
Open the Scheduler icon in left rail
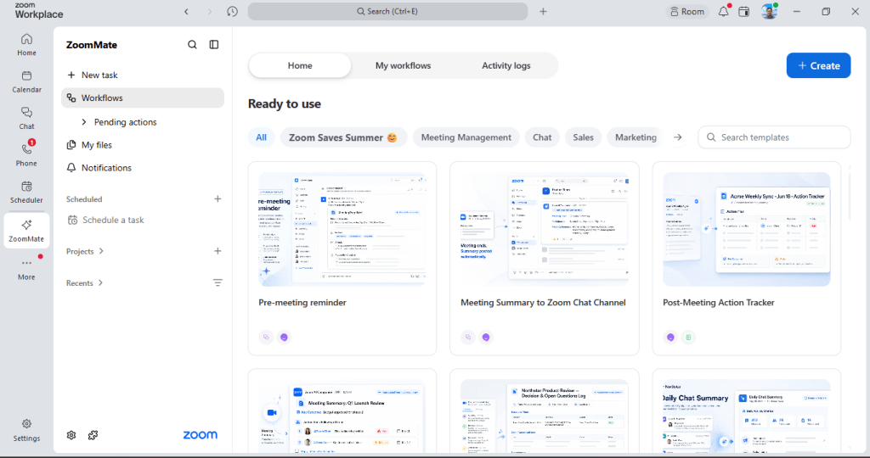tap(26, 192)
